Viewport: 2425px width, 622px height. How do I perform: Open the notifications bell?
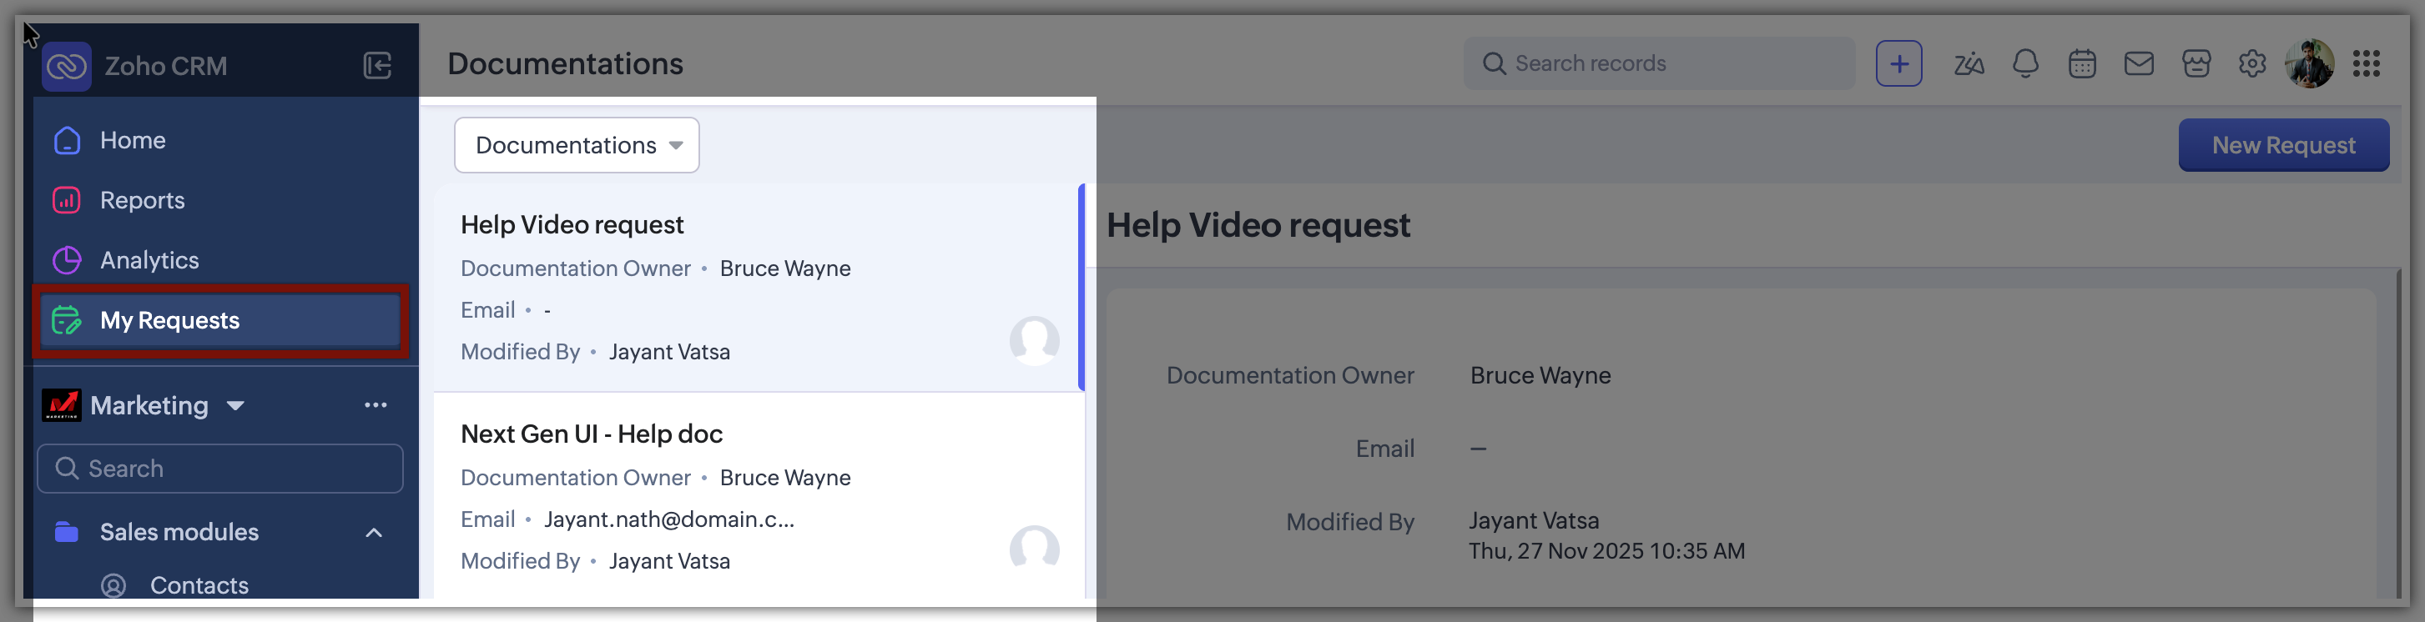click(2025, 64)
